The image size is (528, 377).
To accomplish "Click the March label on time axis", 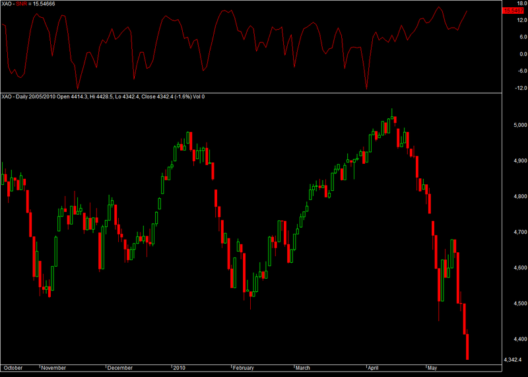I will coord(303,368).
